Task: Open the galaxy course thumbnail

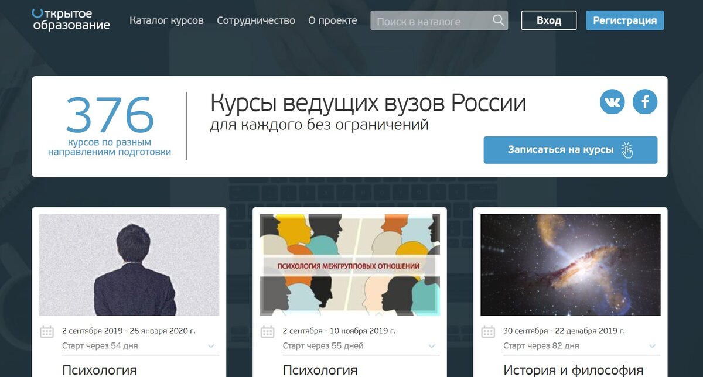Action: (571, 265)
